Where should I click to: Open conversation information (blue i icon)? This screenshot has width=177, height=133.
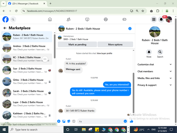pos(130,28)
